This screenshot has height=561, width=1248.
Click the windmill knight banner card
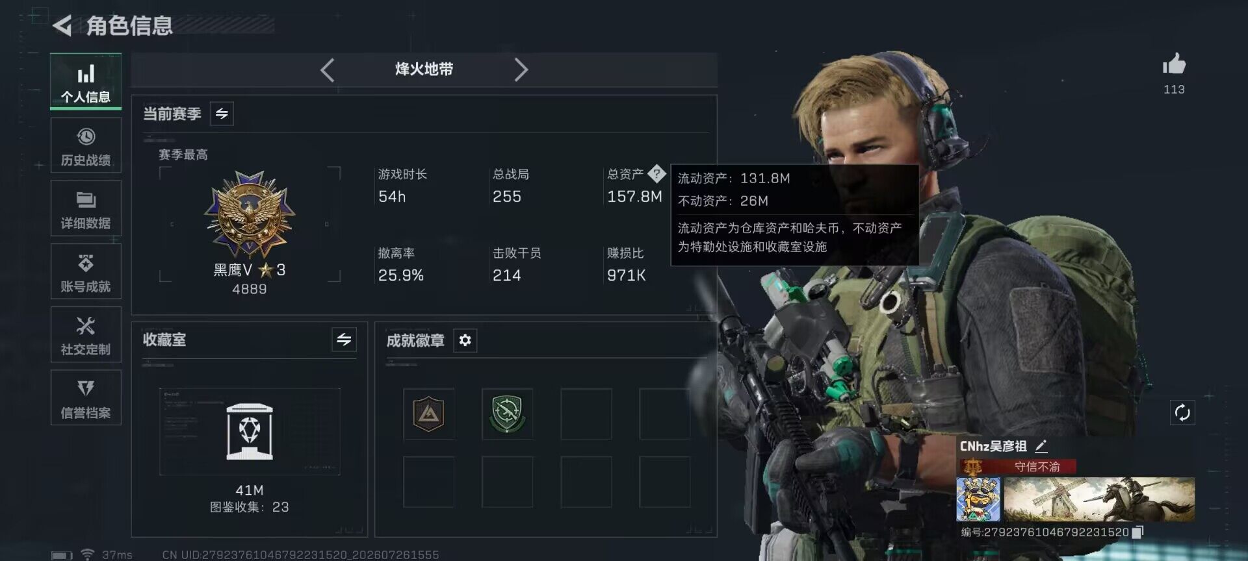tap(1099, 499)
